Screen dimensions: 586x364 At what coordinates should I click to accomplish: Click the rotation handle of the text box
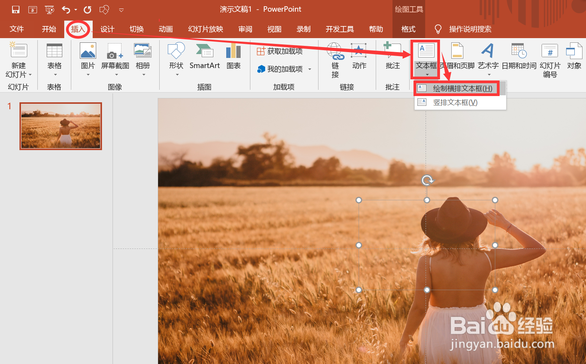click(x=427, y=180)
